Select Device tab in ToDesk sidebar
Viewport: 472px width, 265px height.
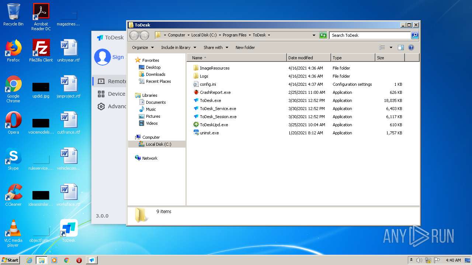tap(109, 94)
